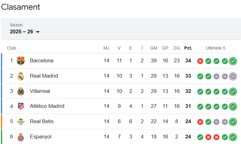Click the Ultimele 5 column header
Viewport: 241px width, 144px height.
point(215,48)
